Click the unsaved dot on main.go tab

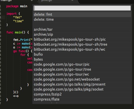tap(32, 0)
